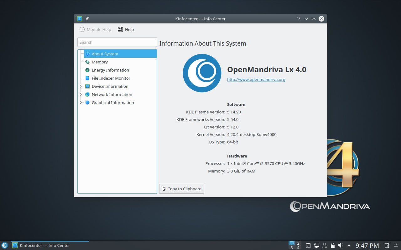Expand the Network Information tree entry

(x=81, y=94)
